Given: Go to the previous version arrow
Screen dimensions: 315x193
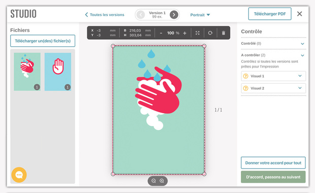Looking at the screenshot, I should [141, 15].
